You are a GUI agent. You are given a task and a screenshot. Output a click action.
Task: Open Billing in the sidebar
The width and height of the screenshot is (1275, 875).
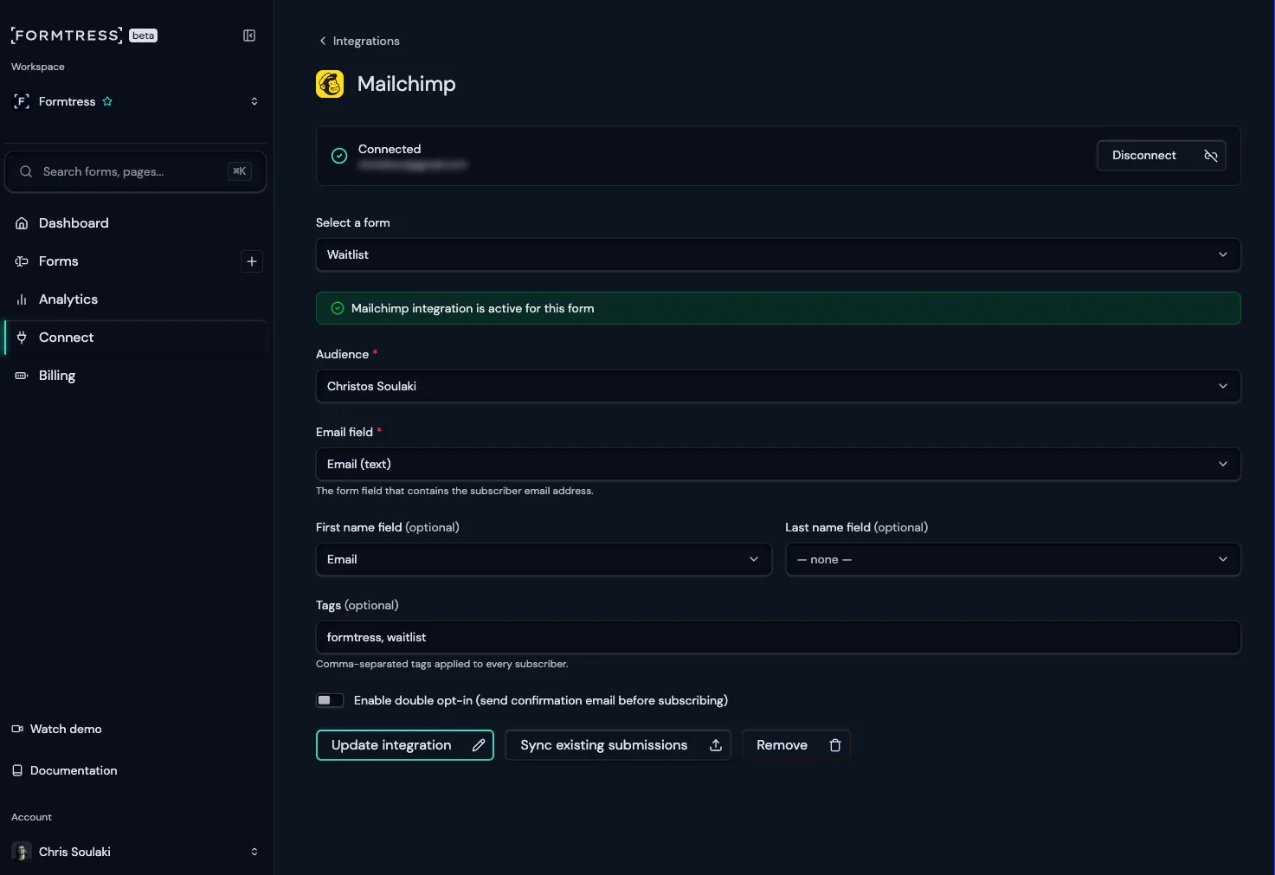(x=135, y=376)
